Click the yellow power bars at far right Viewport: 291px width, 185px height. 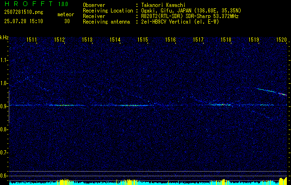tap(283, 181)
